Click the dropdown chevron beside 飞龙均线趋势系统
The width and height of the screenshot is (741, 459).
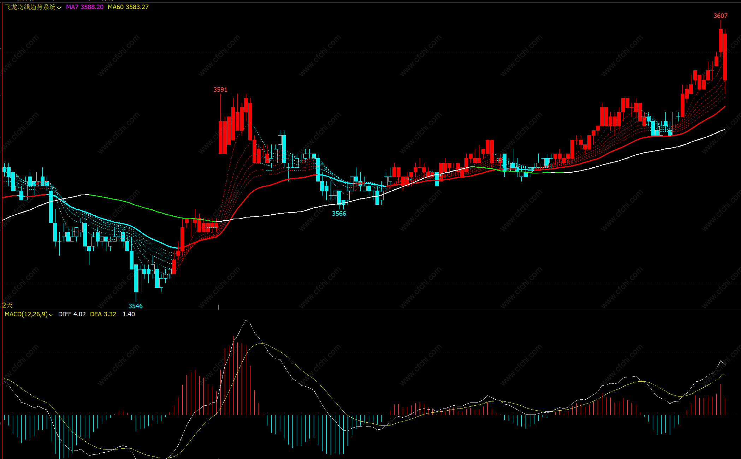(x=59, y=7)
